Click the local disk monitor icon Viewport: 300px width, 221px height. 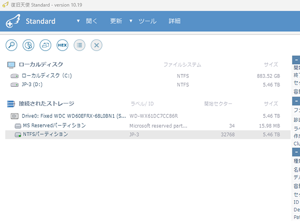(11, 65)
